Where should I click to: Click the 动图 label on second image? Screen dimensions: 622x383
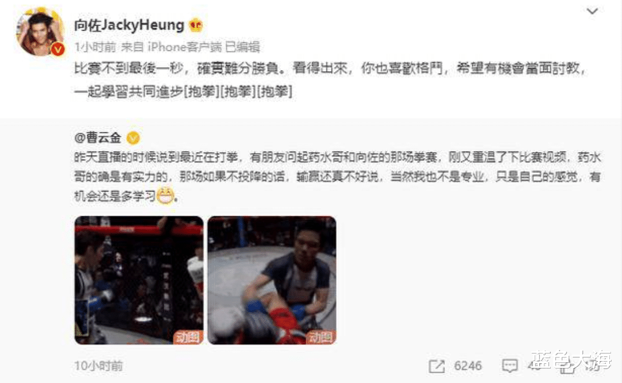pos(321,337)
